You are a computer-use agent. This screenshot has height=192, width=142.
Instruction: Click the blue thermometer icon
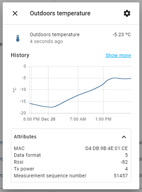click(18, 38)
